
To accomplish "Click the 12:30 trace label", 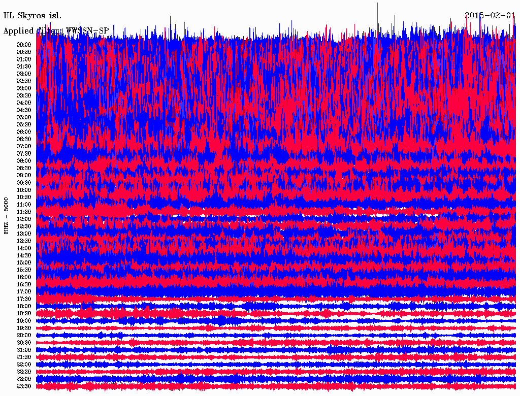I will tap(24, 226).
